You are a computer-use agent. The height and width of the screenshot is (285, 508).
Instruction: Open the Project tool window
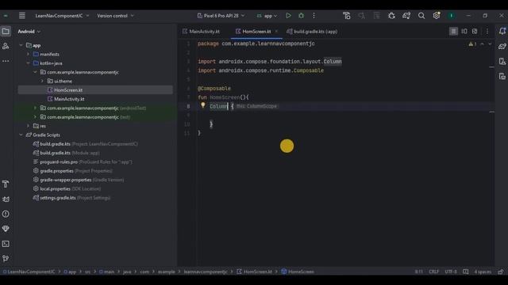[x=6, y=32]
